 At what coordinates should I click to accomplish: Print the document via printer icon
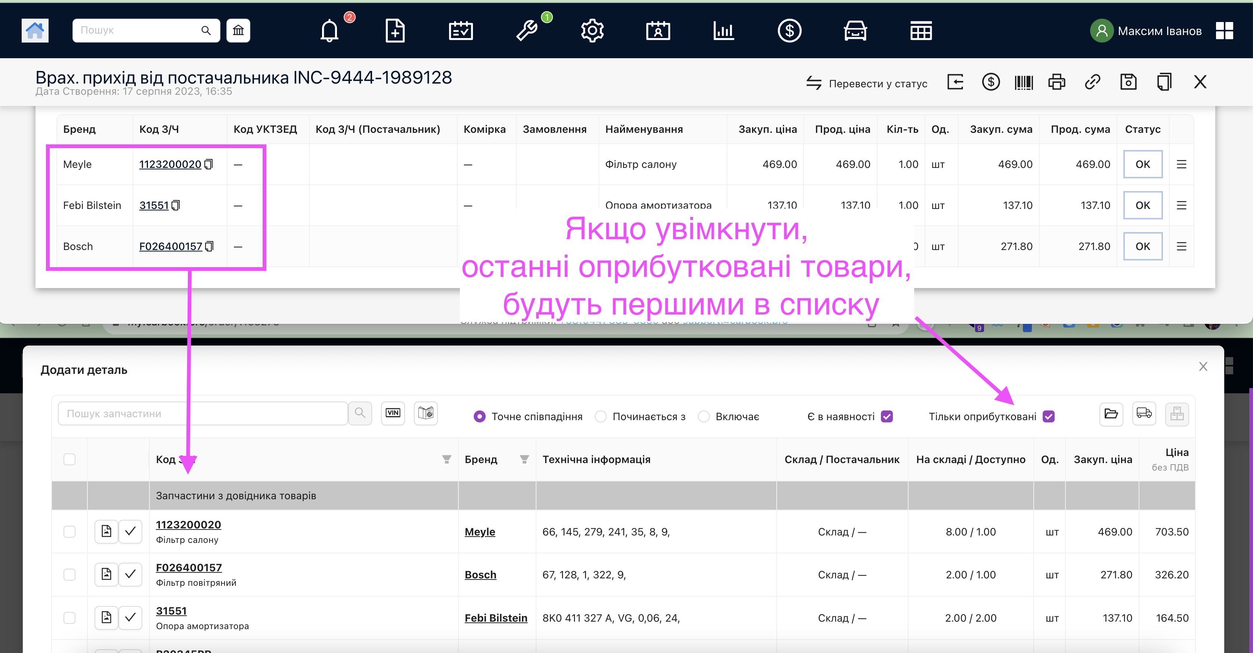1056,82
